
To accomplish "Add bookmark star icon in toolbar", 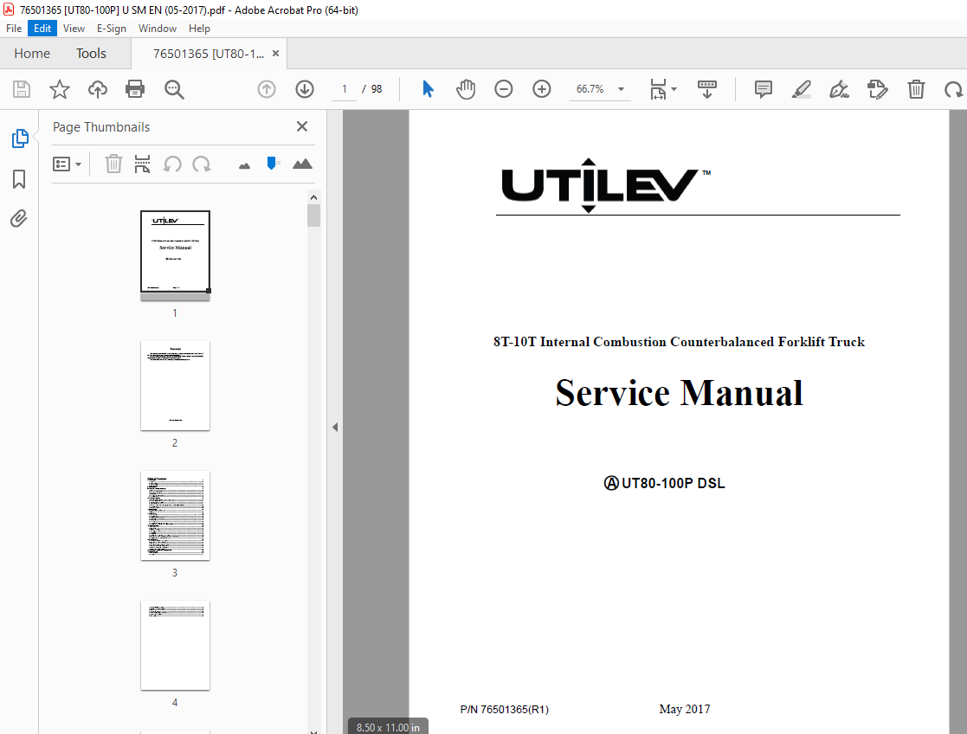I will tap(60, 89).
